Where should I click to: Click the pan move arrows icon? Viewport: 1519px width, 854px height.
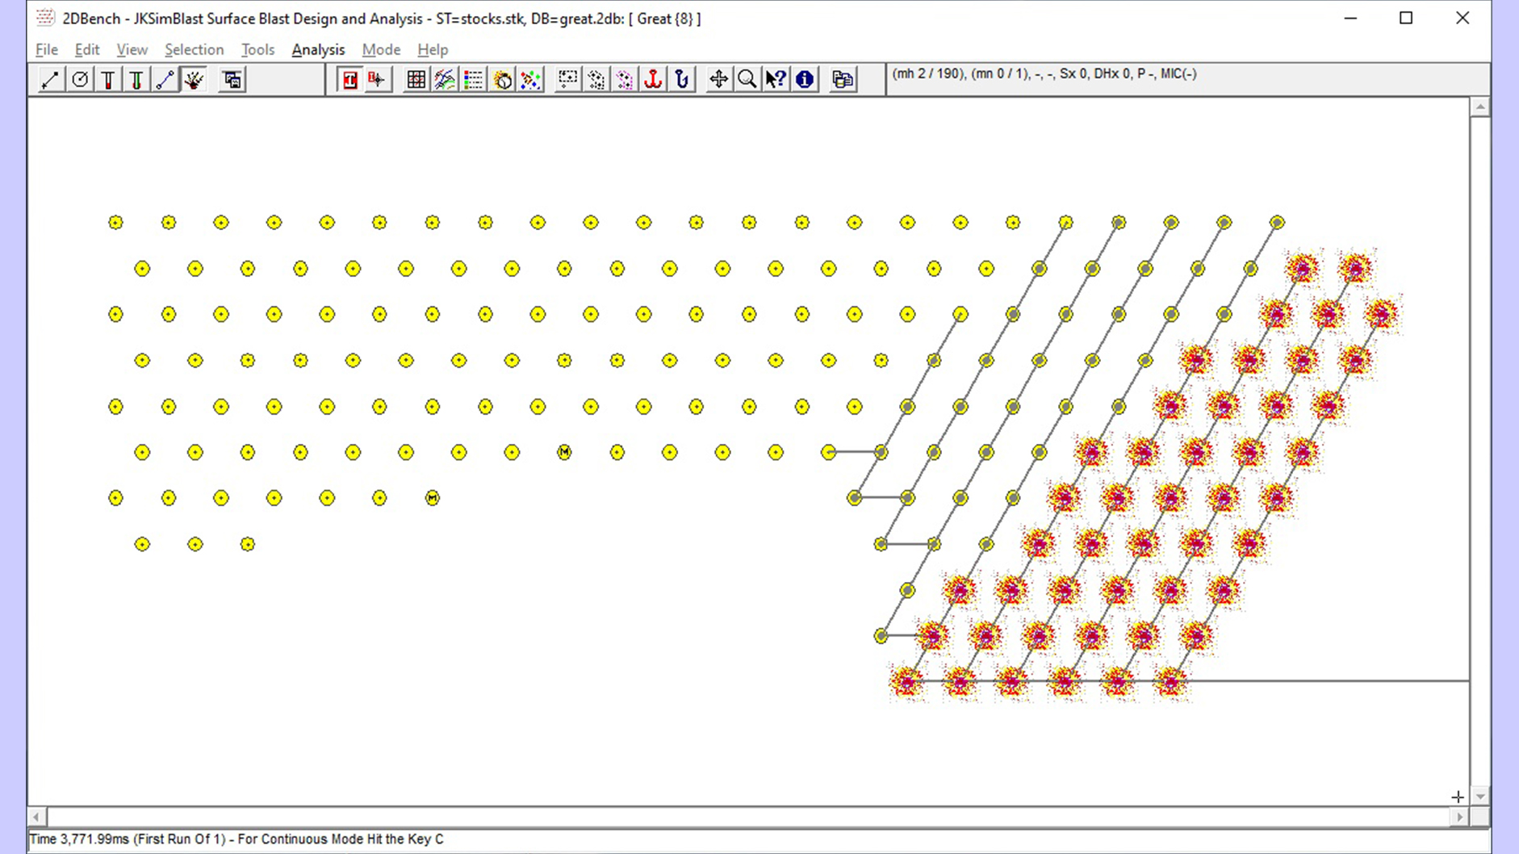718,80
